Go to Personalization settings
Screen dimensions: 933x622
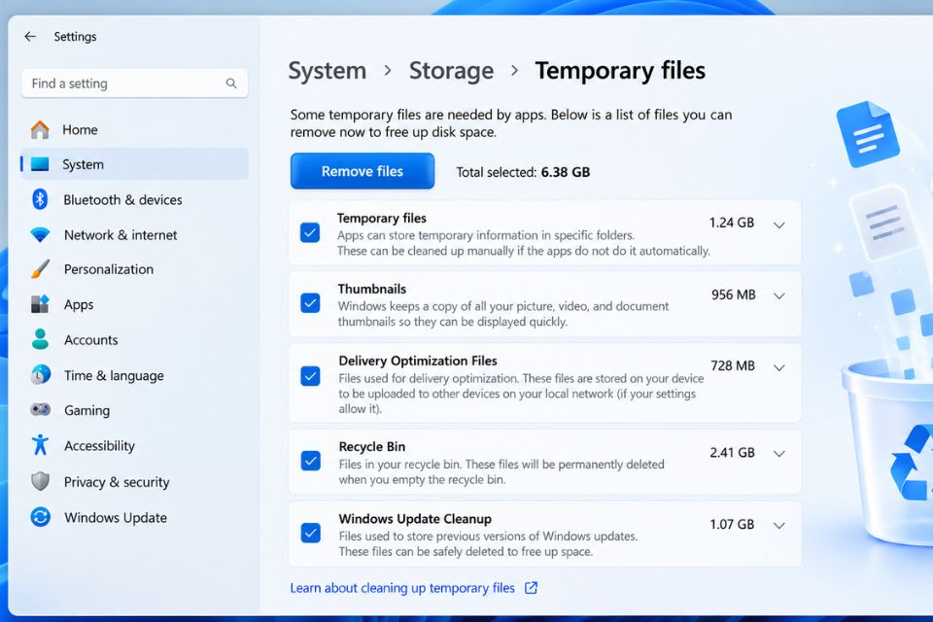point(134,269)
